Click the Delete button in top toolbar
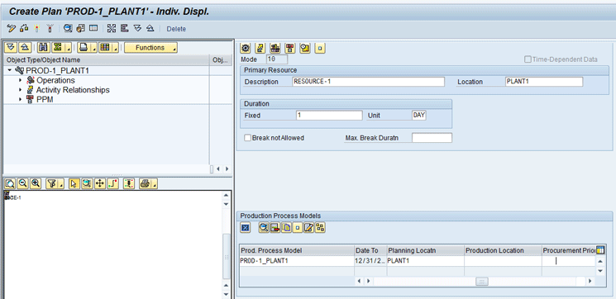616x299 pixels. pos(176,29)
